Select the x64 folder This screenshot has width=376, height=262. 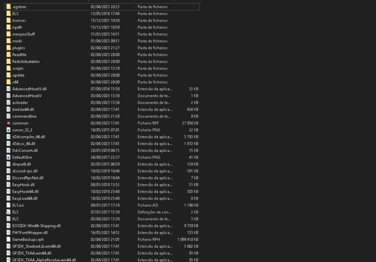click(17, 82)
